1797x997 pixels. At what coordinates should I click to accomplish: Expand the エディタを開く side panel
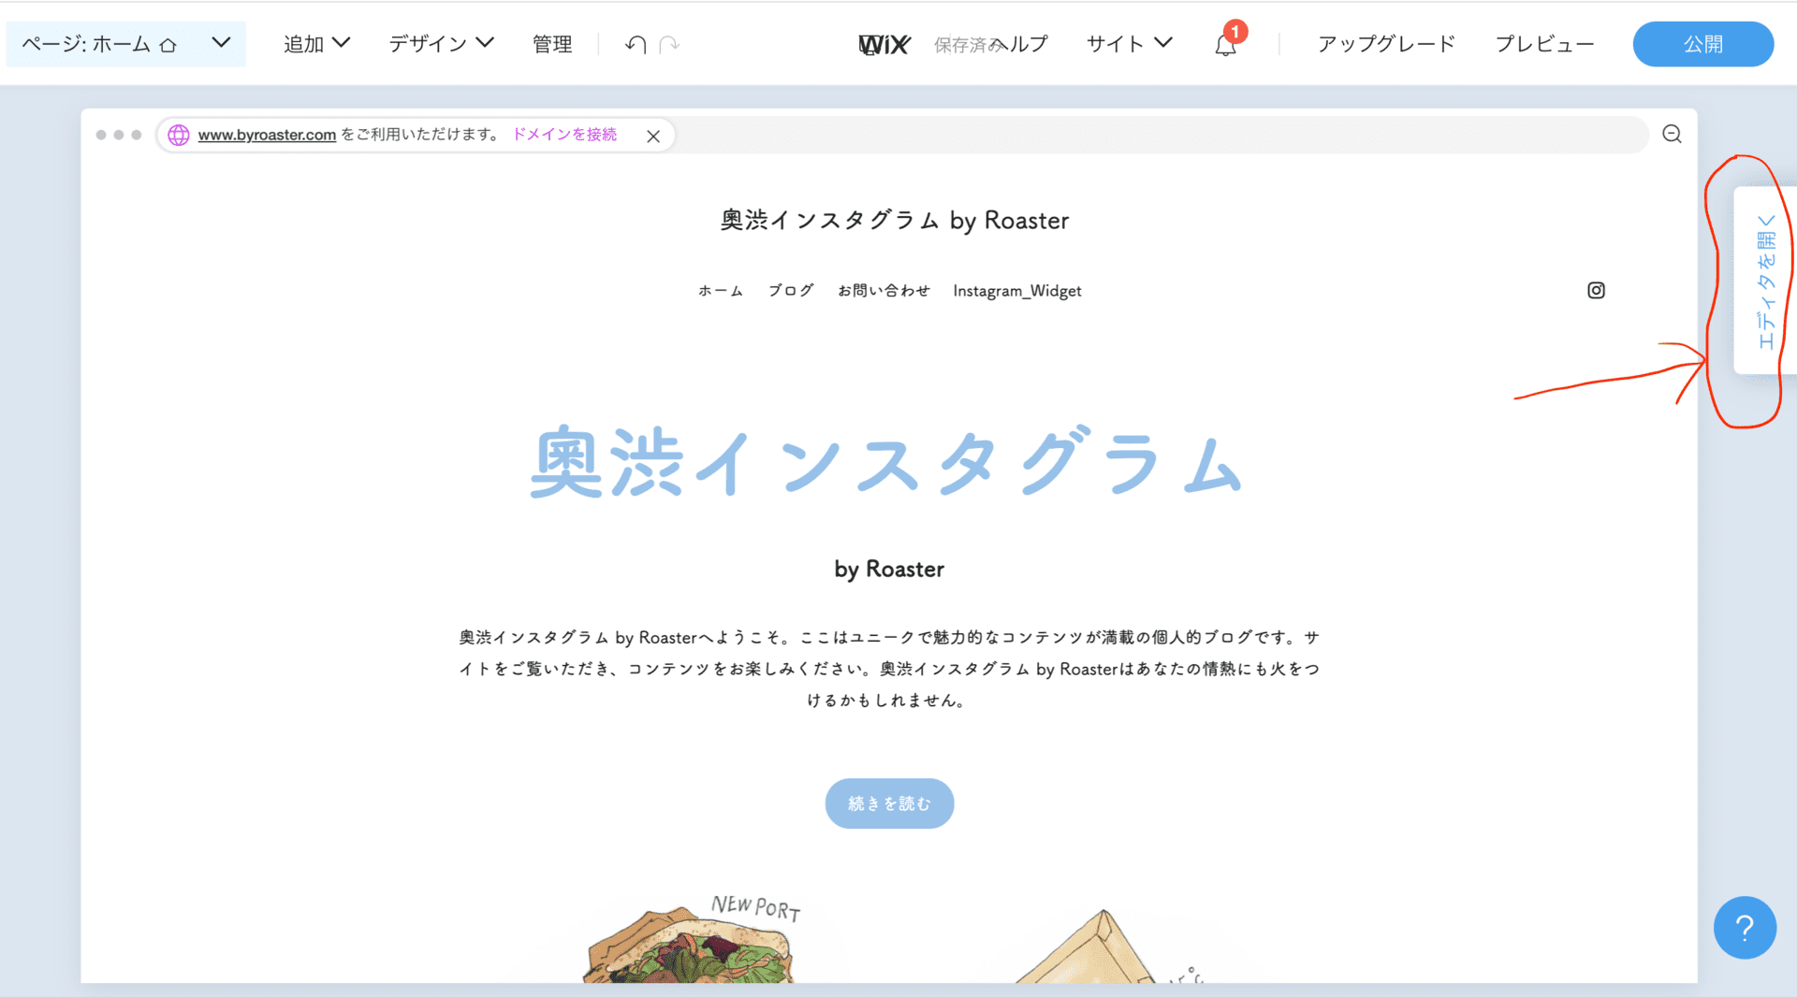point(1765,281)
